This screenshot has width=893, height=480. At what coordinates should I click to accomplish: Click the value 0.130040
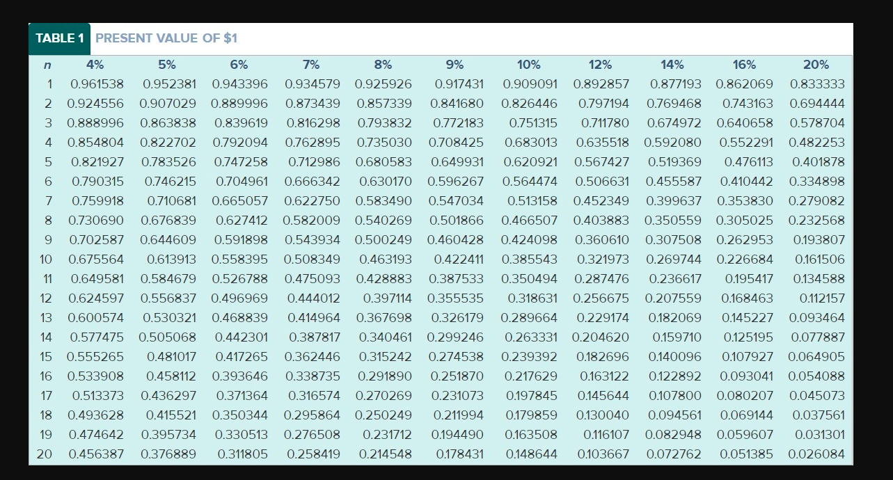(x=603, y=415)
